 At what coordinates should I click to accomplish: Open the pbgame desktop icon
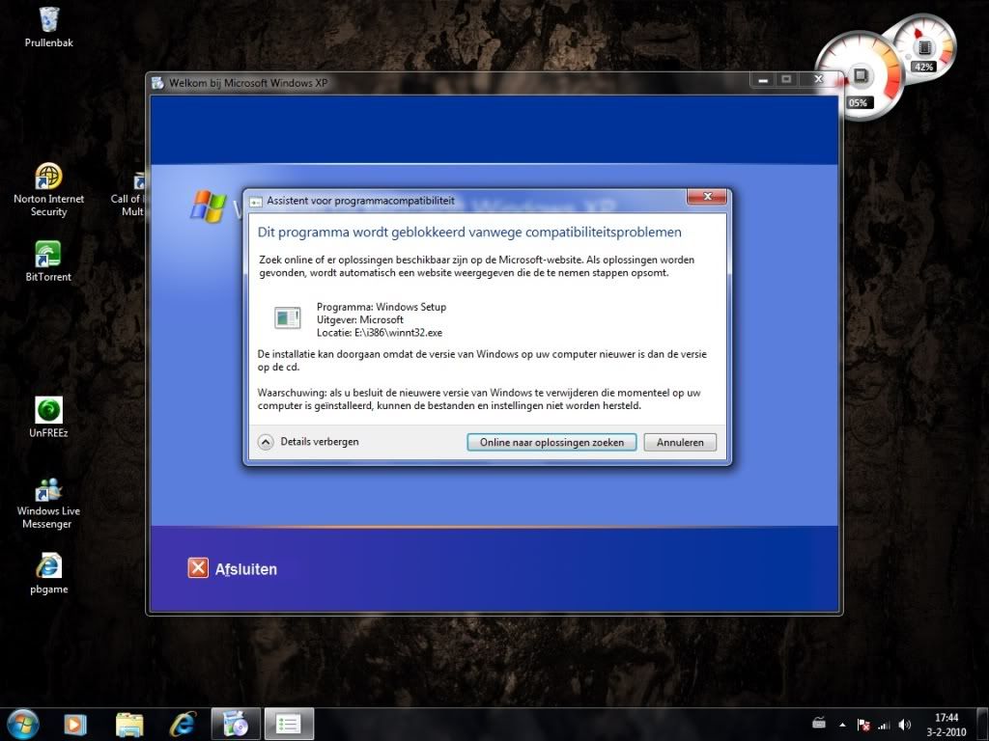[x=48, y=573]
